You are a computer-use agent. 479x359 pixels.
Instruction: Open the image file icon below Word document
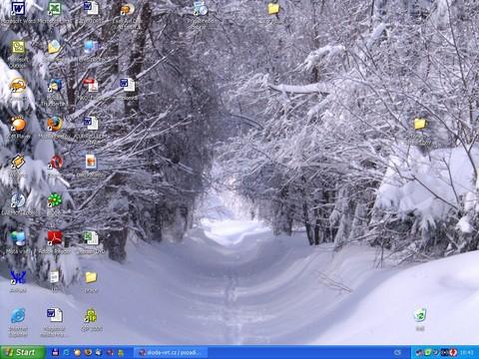[x=91, y=162]
